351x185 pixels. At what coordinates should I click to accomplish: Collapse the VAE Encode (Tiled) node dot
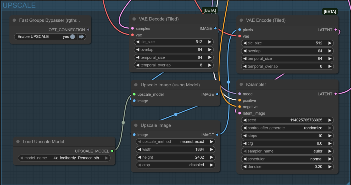[241, 20]
